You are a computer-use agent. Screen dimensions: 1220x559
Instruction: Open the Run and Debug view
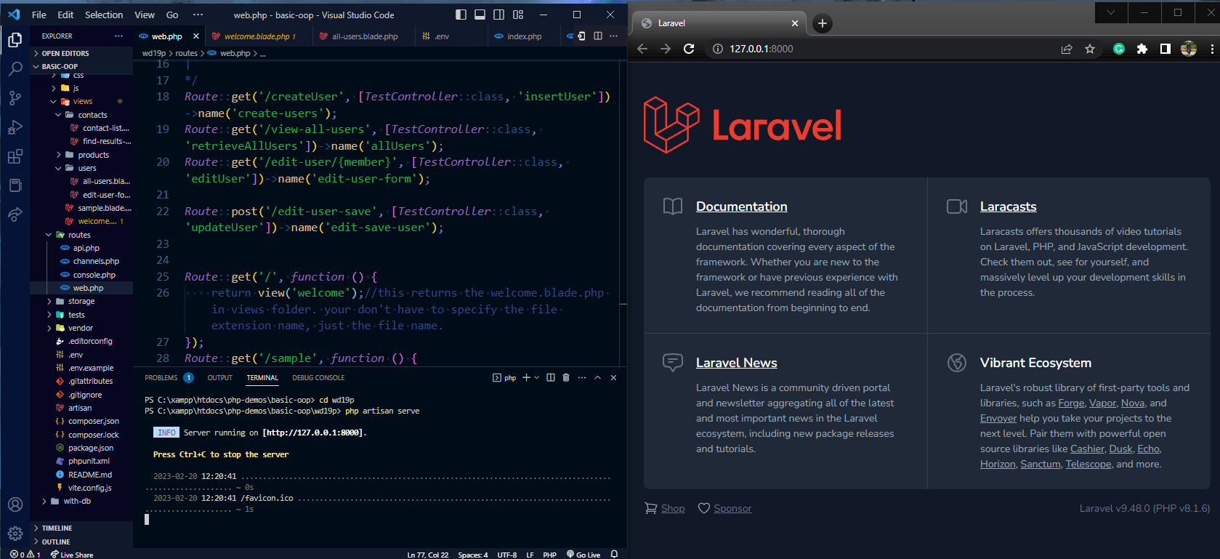15,127
